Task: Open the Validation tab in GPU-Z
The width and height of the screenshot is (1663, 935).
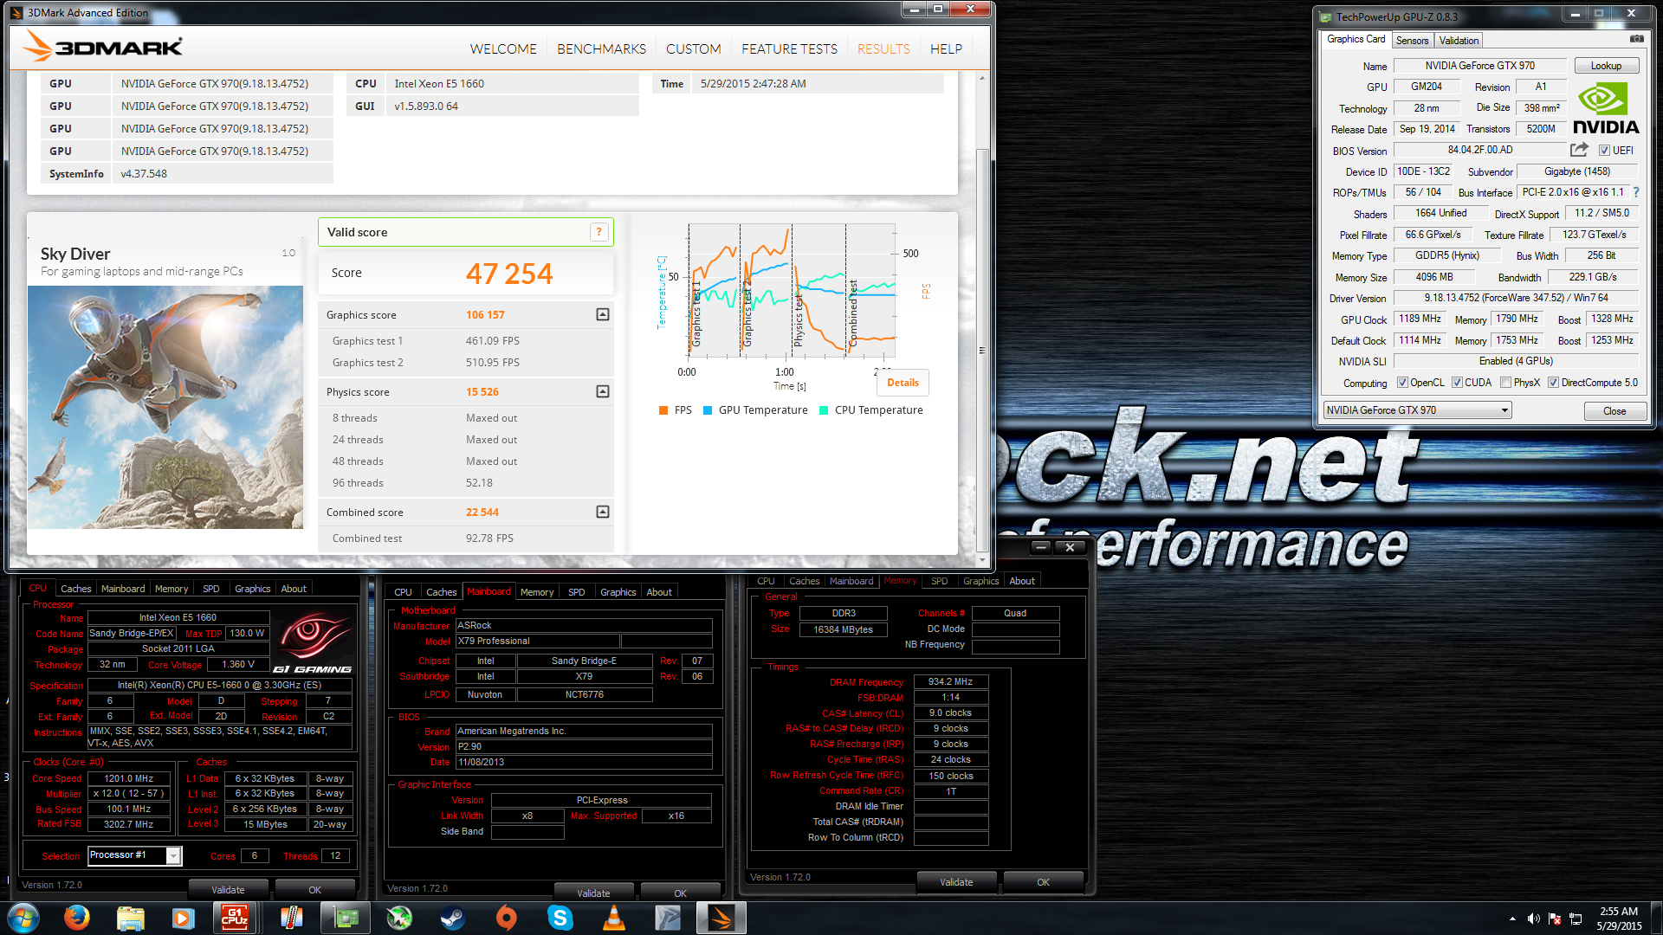Action: point(1459,41)
